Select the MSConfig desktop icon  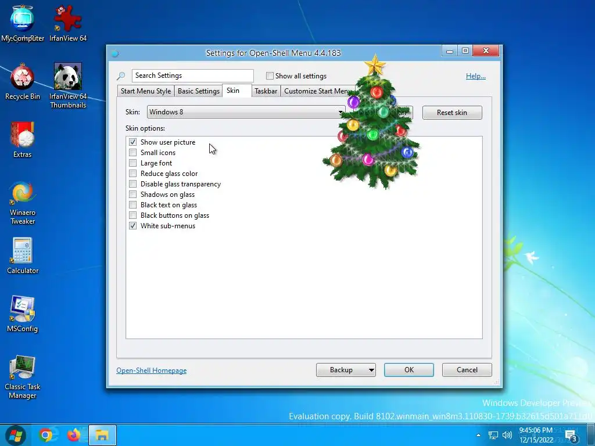click(x=23, y=314)
